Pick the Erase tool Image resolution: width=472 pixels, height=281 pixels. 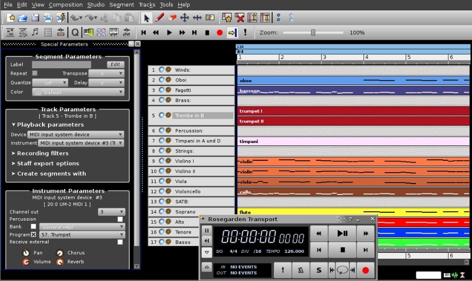[x=172, y=18]
